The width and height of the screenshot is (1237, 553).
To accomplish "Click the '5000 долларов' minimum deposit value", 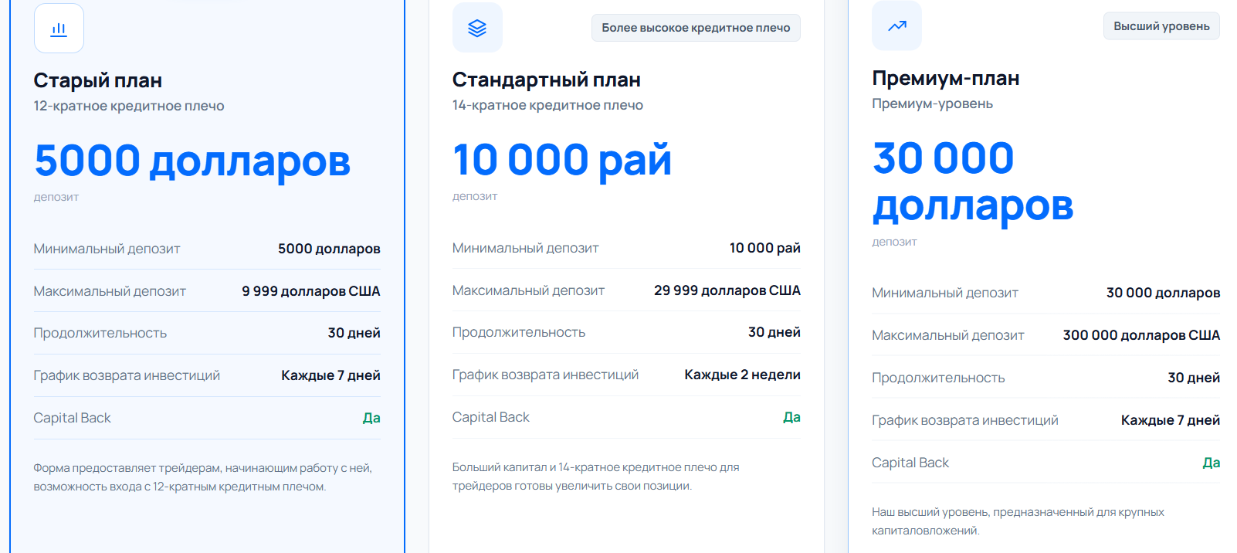I will pyautogui.click(x=329, y=249).
